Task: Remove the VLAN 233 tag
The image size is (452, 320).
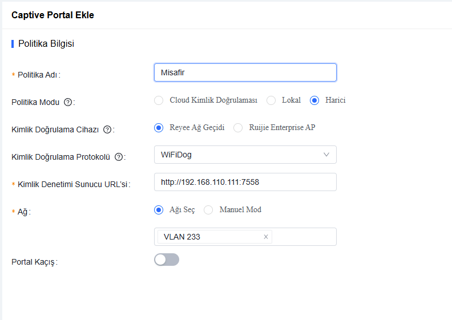Action: point(265,237)
